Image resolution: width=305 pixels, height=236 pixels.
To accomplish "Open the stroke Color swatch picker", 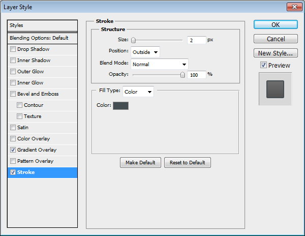I will coord(120,105).
